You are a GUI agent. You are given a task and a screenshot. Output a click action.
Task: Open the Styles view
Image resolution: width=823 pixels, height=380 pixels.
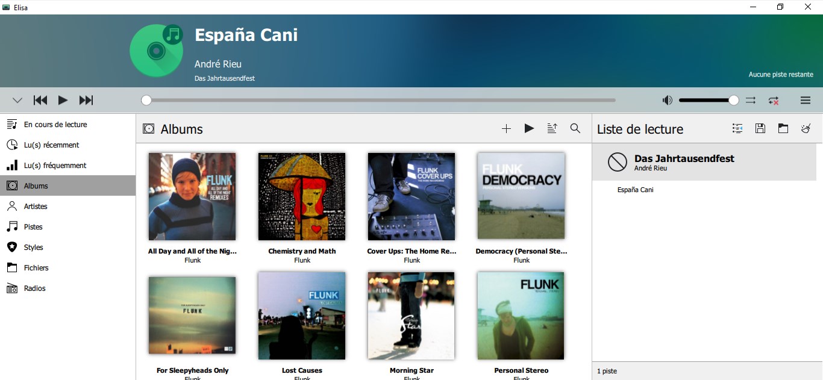pos(67,248)
